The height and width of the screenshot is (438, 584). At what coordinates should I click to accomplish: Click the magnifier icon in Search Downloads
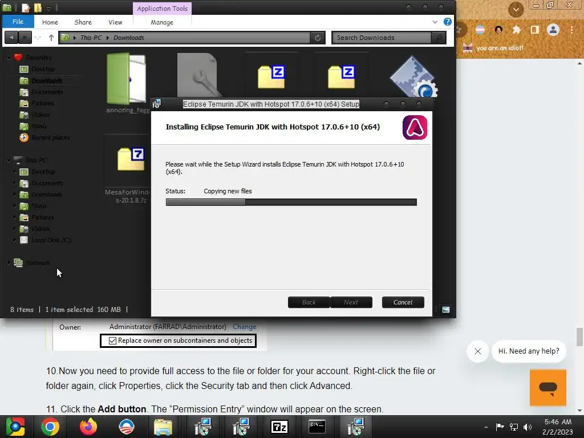coord(439,38)
